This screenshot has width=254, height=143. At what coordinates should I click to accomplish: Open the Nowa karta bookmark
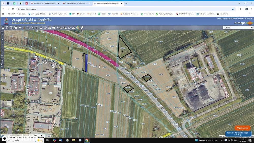223,14
